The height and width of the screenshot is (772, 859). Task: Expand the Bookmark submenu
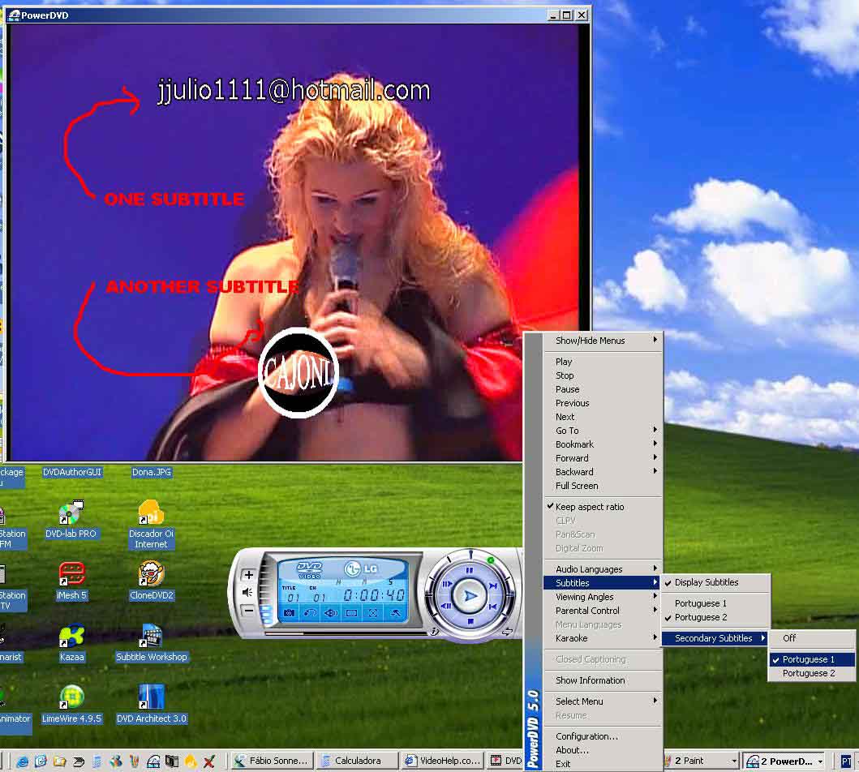(x=603, y=444)
